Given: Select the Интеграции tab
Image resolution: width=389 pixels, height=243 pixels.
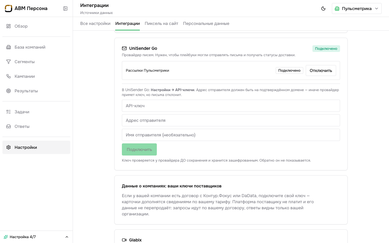Looking at the screenshot, I should (128, 23).
